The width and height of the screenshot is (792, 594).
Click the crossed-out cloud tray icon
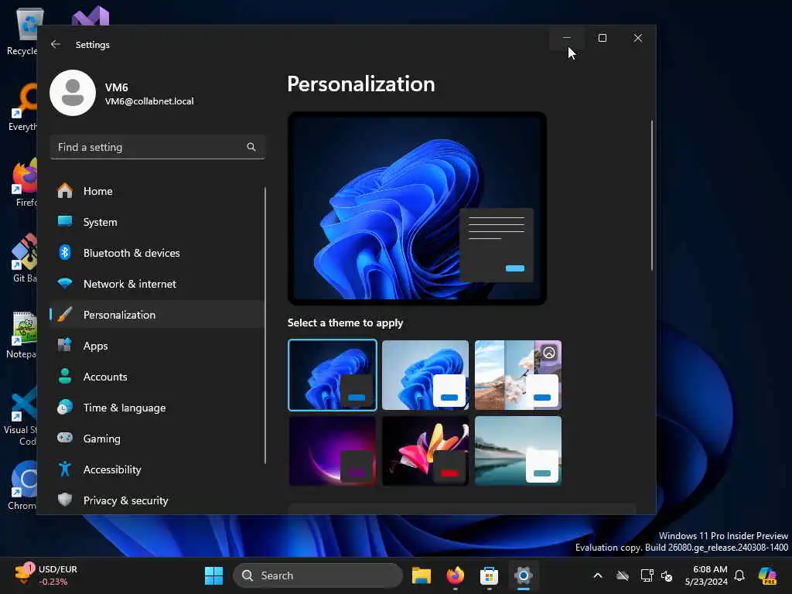[623, 575]
